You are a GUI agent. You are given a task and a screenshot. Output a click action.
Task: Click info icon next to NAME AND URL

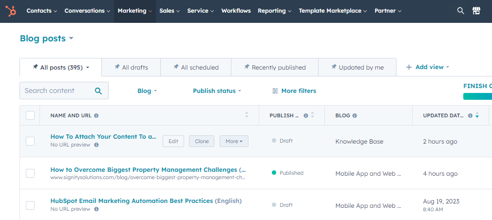click(96, 116)
